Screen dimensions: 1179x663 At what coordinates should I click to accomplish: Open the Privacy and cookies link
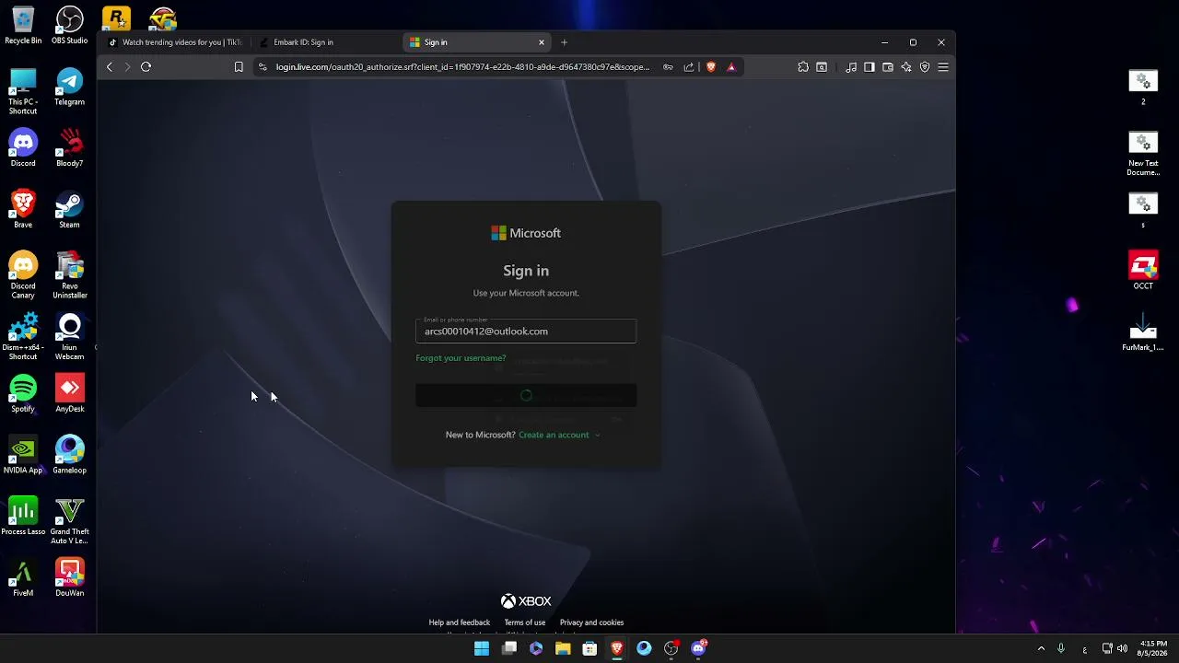(x=591, y=622)
